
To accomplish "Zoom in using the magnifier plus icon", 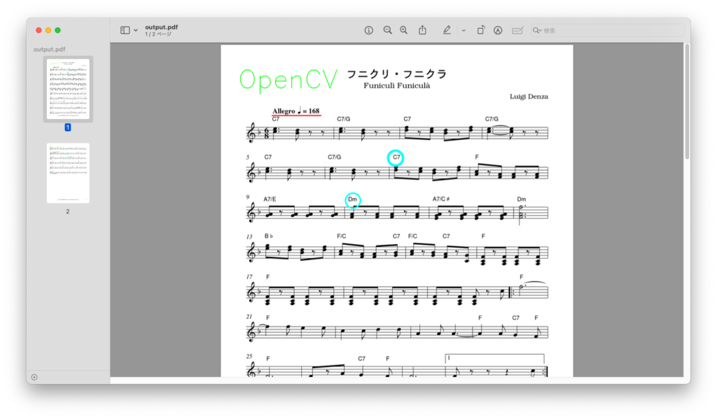I will 403,30.
